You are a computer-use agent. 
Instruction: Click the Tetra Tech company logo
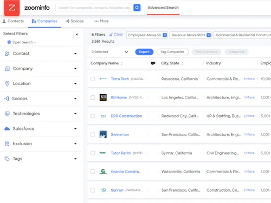pyautogui.click(x=103, y=79)
